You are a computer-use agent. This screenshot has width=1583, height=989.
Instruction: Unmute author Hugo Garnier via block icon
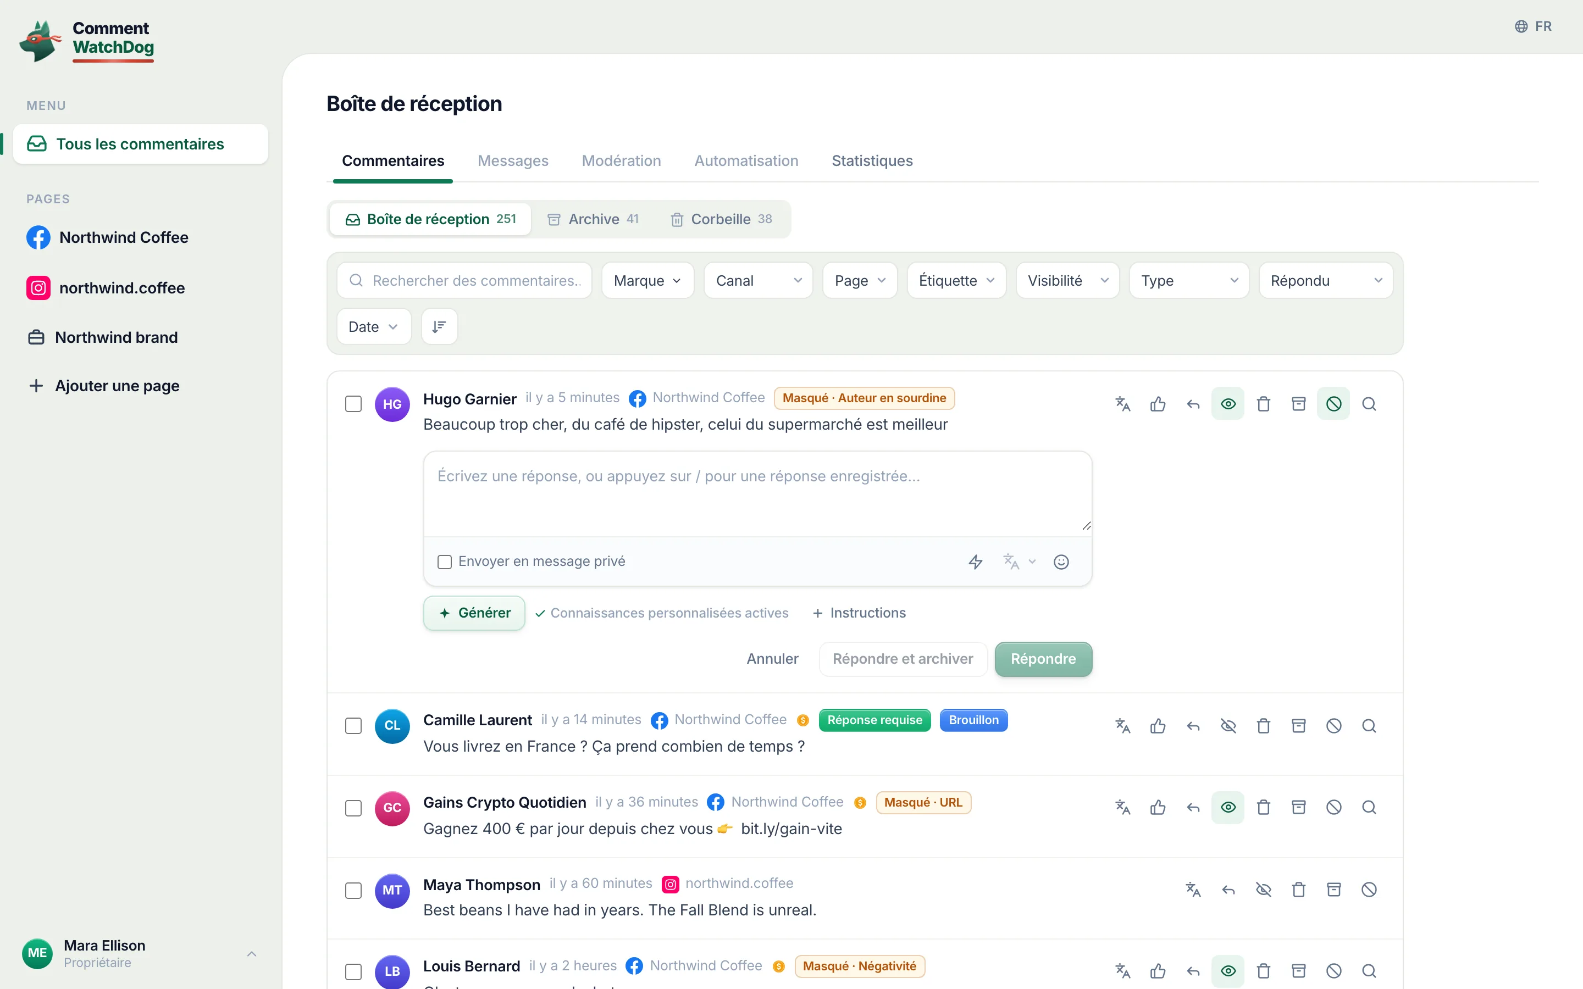click(1334, 404)
